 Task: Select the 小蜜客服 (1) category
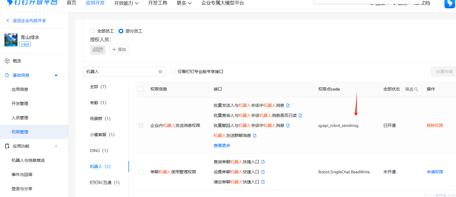pos(102,135)
